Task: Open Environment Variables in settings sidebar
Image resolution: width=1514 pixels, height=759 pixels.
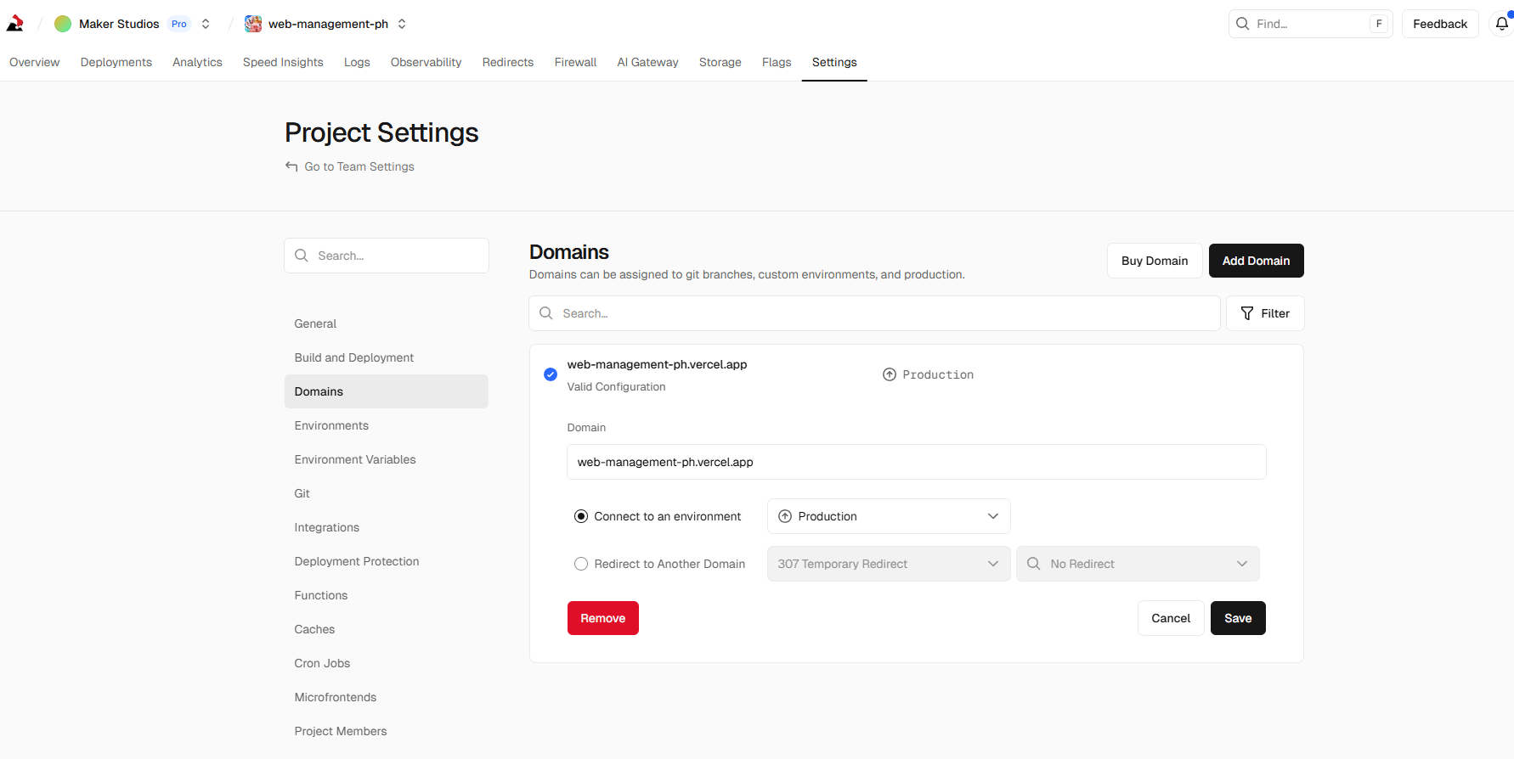Action: coord(355,459)
